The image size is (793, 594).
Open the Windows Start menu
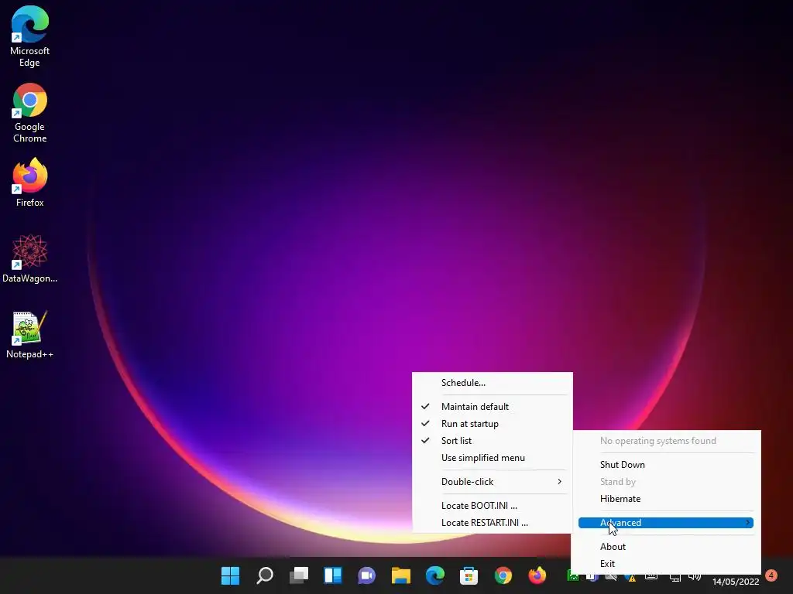[231, 575]
